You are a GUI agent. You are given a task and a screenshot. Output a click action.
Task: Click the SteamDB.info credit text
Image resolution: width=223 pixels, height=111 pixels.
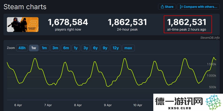(210, 38)
